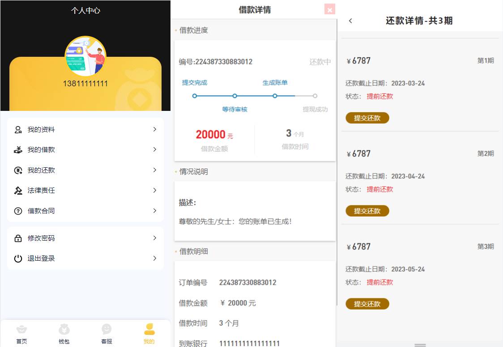Expand the 我的借款 row chevron
Viewport: 503px width, 347px height.
coord(155,149)
